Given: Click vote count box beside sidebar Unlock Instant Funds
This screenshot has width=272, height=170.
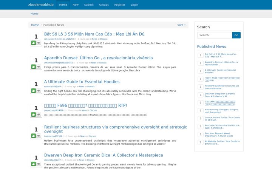Looking at the screenshot, I should [201, 119].
